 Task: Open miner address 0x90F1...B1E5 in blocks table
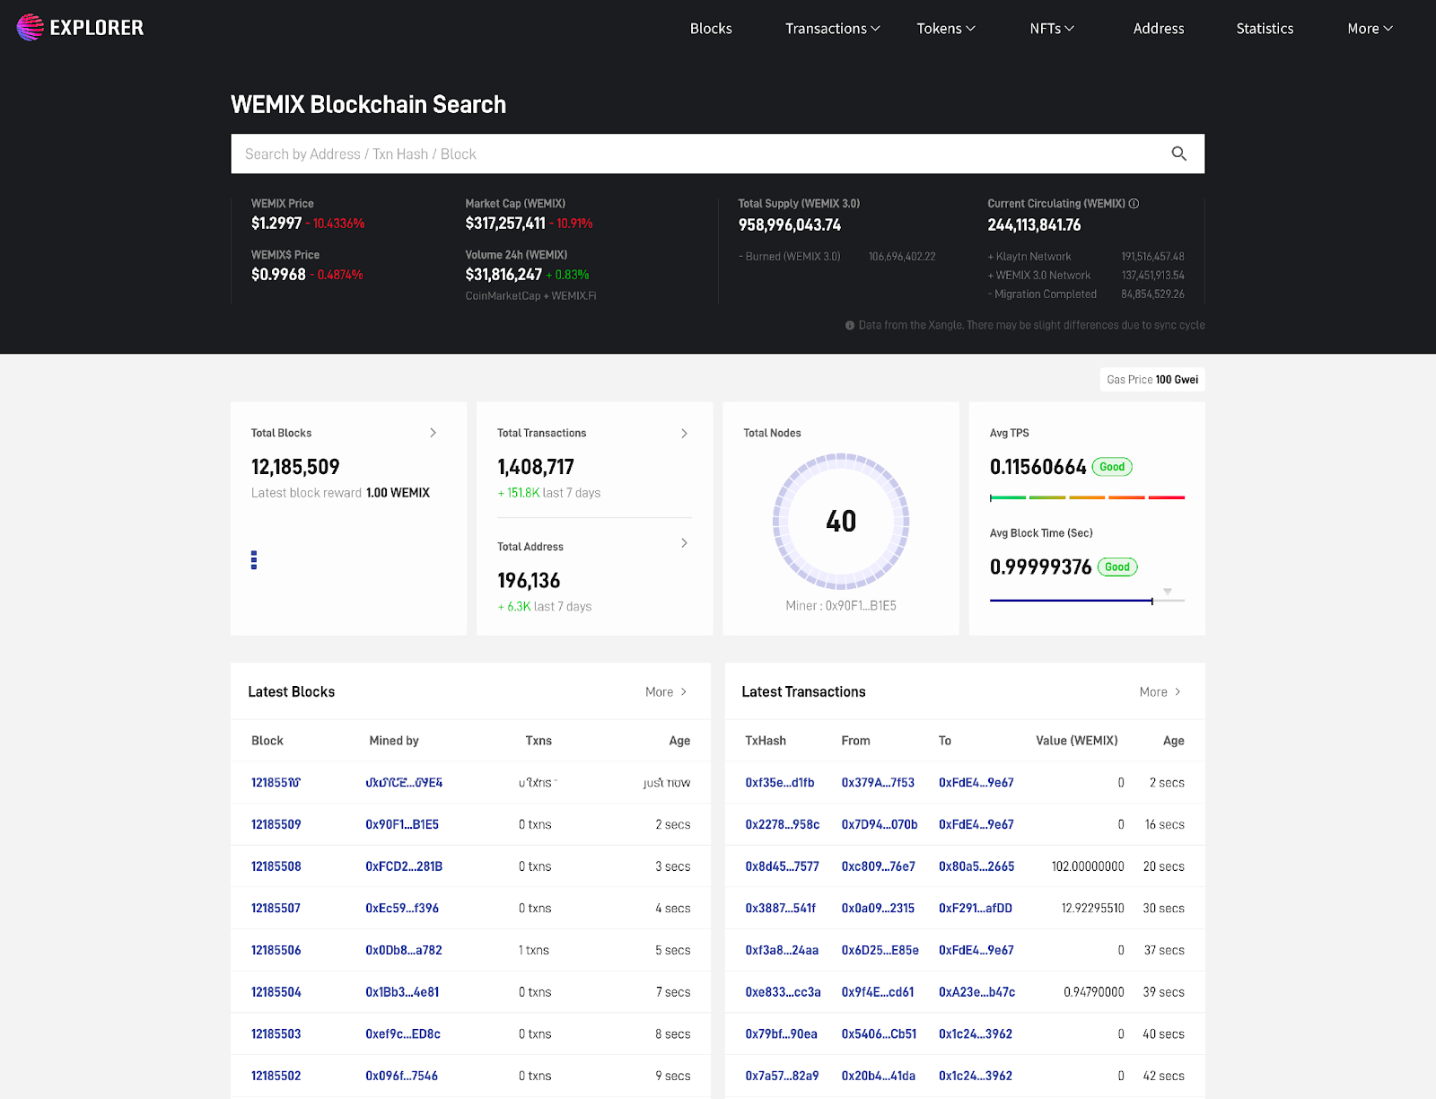pyautogui.click(x=402, y=824)
